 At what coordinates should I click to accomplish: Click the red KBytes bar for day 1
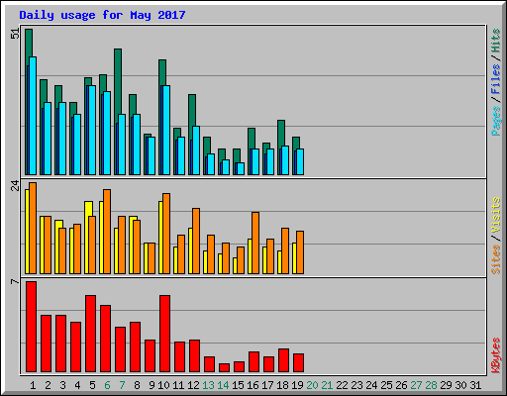point(31,327)
